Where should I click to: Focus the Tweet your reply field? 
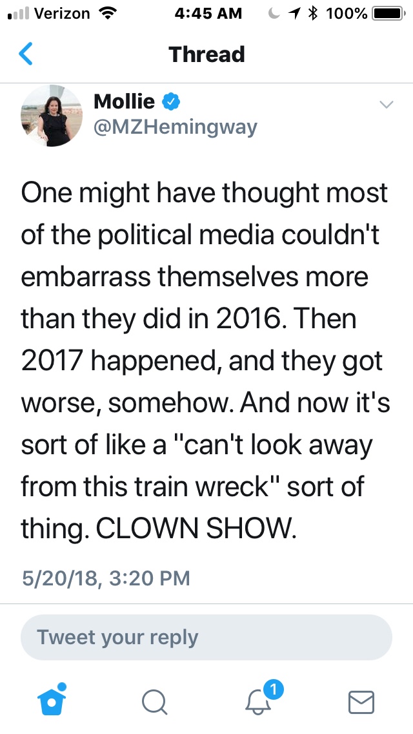click(x=206, y=637)
